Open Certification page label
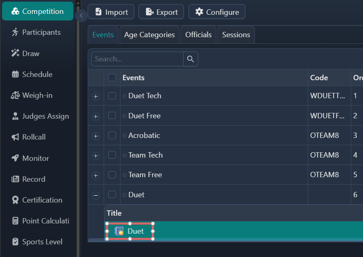 (42, 200)
